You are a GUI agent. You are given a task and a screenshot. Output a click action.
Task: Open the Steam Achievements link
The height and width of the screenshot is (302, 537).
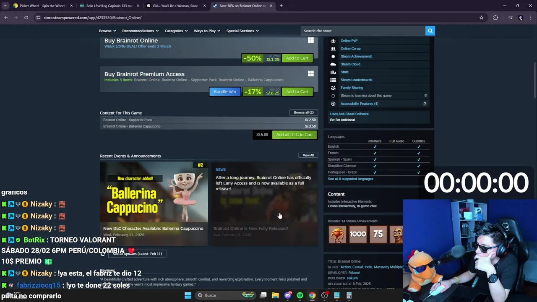(x=356, y=56)
